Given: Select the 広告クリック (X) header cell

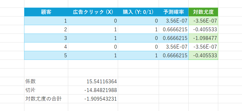Looking at the screenshot, I should [x=93, y=12].
